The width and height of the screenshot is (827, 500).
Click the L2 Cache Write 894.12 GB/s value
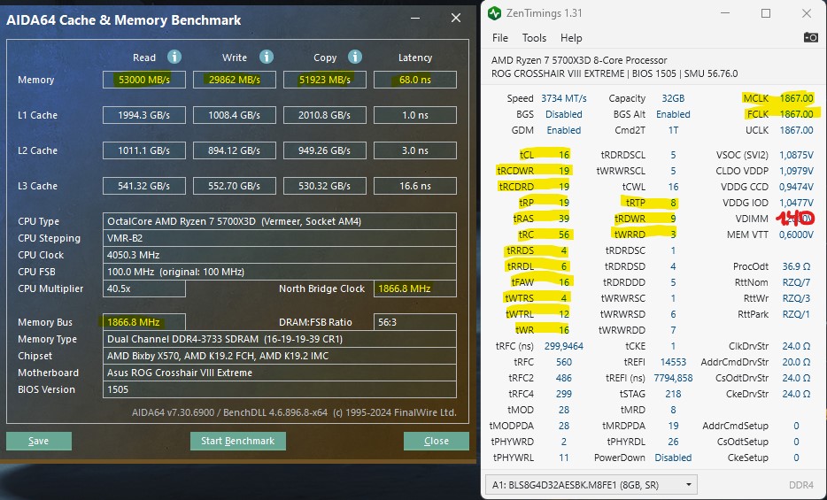point(234,150)
